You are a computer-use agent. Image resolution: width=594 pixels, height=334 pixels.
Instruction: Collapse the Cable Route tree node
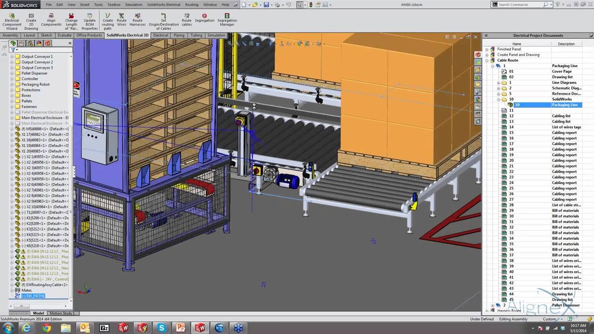tap(487, 60)
